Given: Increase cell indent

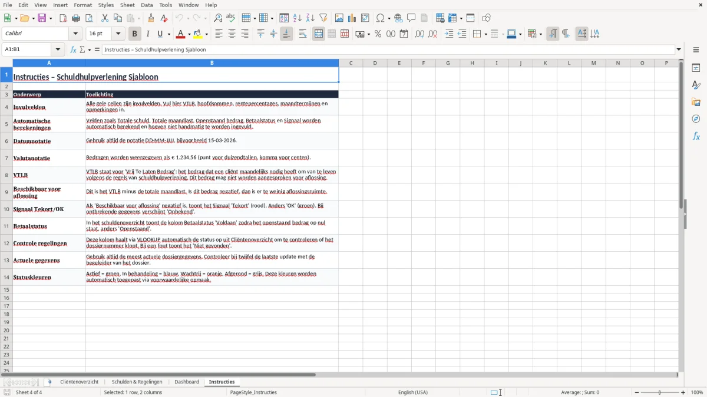Looking at the screenshot, I should tap(449, 34).
